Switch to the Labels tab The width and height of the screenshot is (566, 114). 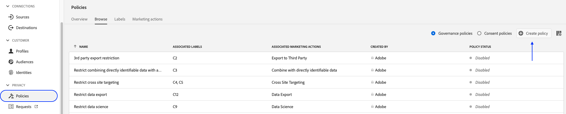coord(120,19)
